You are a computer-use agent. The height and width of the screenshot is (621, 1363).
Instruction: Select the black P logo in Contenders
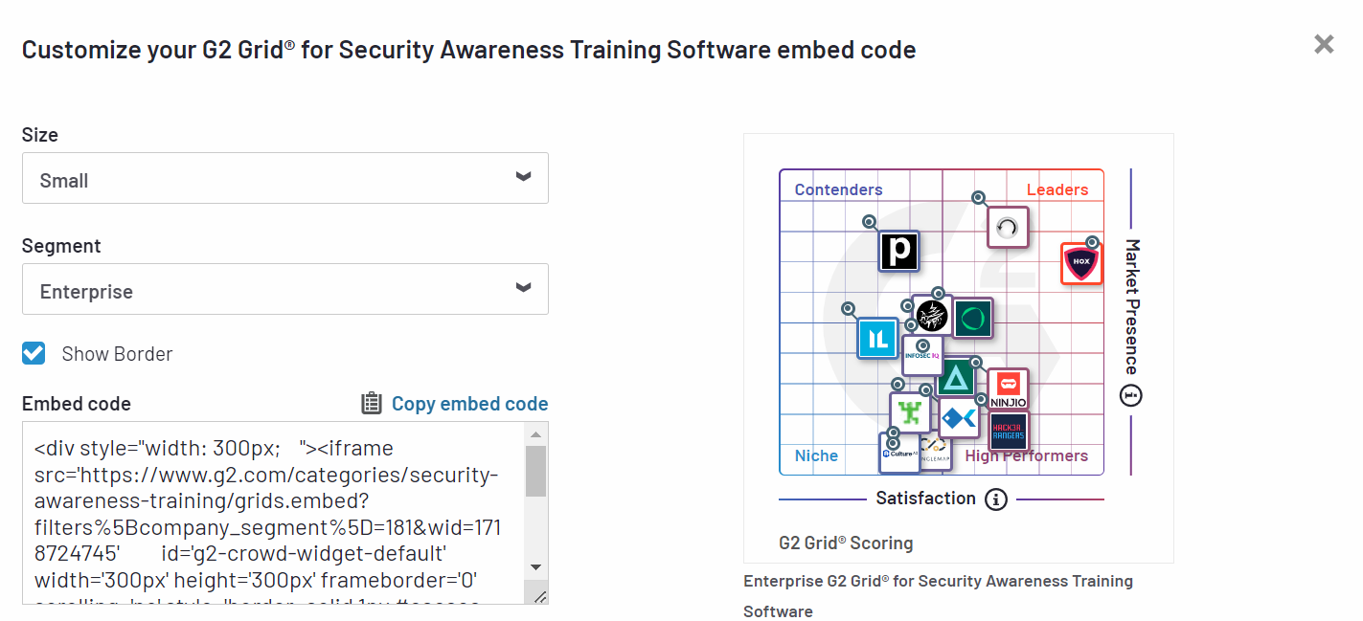coord(899,251)
